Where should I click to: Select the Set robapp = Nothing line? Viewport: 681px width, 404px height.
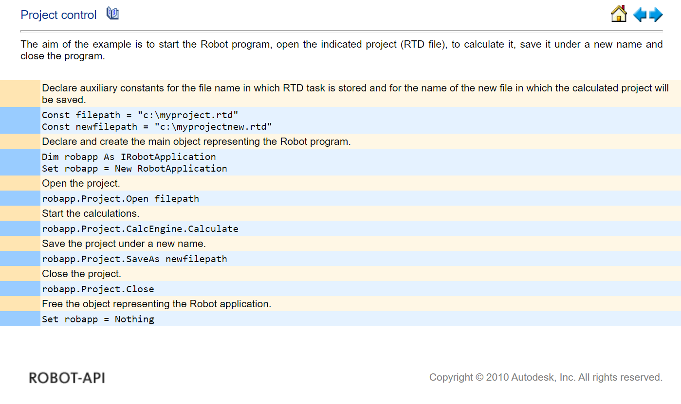pos(99,319)
